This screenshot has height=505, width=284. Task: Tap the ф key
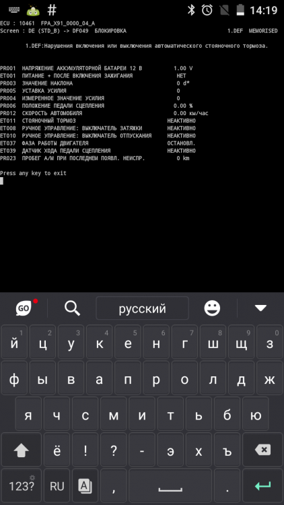(14, 378)
